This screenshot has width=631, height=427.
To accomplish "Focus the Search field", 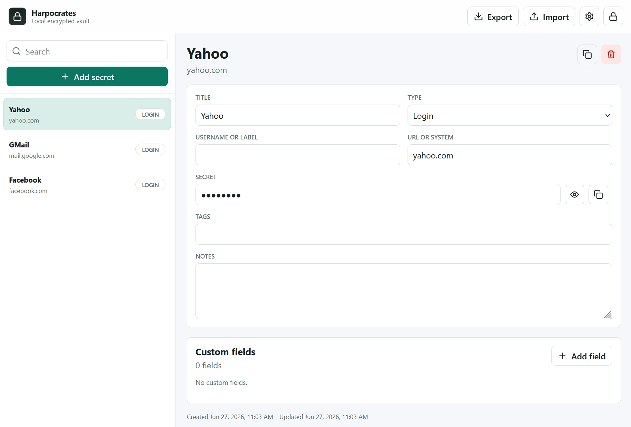I will (x=87, y=51).
